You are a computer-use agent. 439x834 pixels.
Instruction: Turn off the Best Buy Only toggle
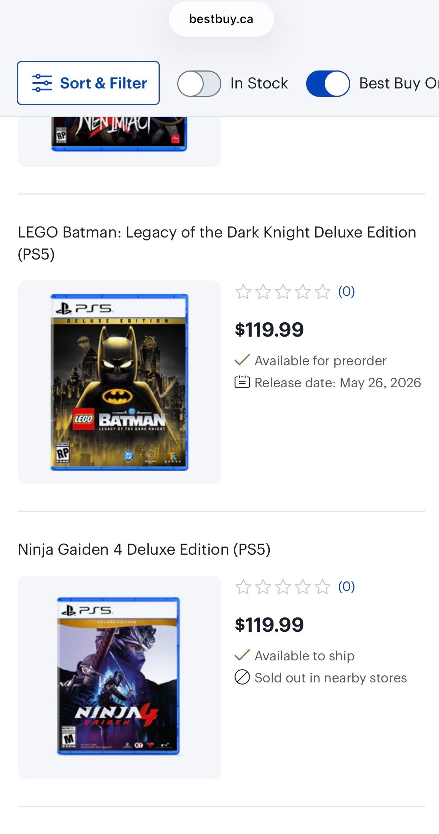pos(328,84)
